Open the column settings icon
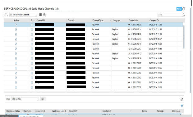 point(40,15)
